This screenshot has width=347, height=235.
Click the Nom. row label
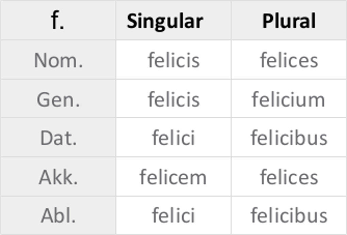pyautogui.click(x=58, y=60)
